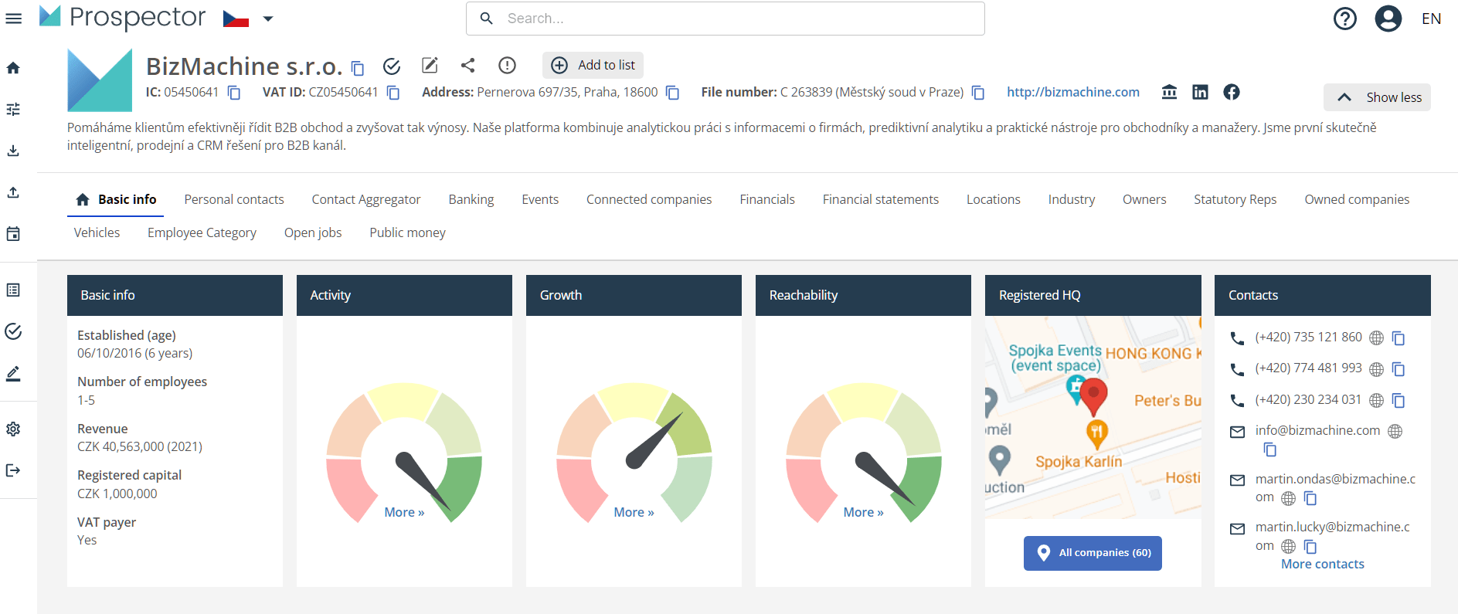The height and width of the screenshot is (614, 1458).
Task: Open the Home sidebar icon
Action: 13,68
